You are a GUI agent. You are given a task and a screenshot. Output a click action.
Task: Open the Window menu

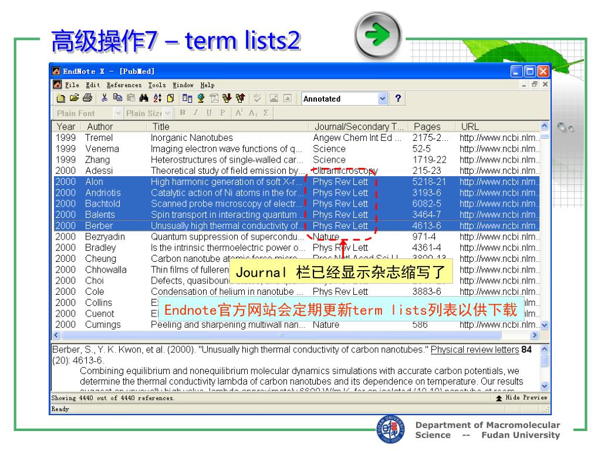pyautogui.click(x=183, y=85)
